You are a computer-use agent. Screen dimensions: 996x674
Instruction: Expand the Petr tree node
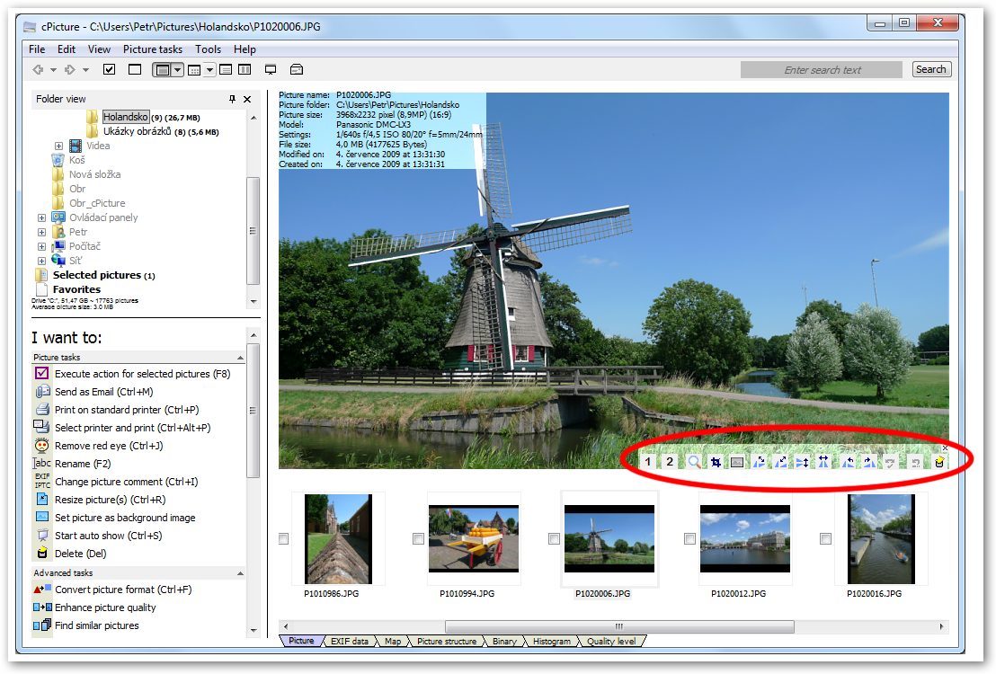coord(42,233)
